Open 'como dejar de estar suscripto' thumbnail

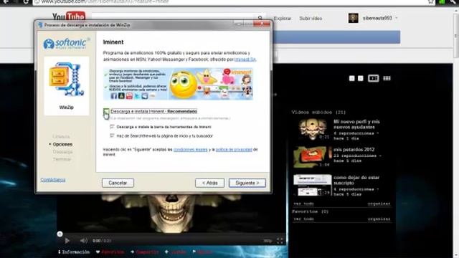tap(313, 185)
